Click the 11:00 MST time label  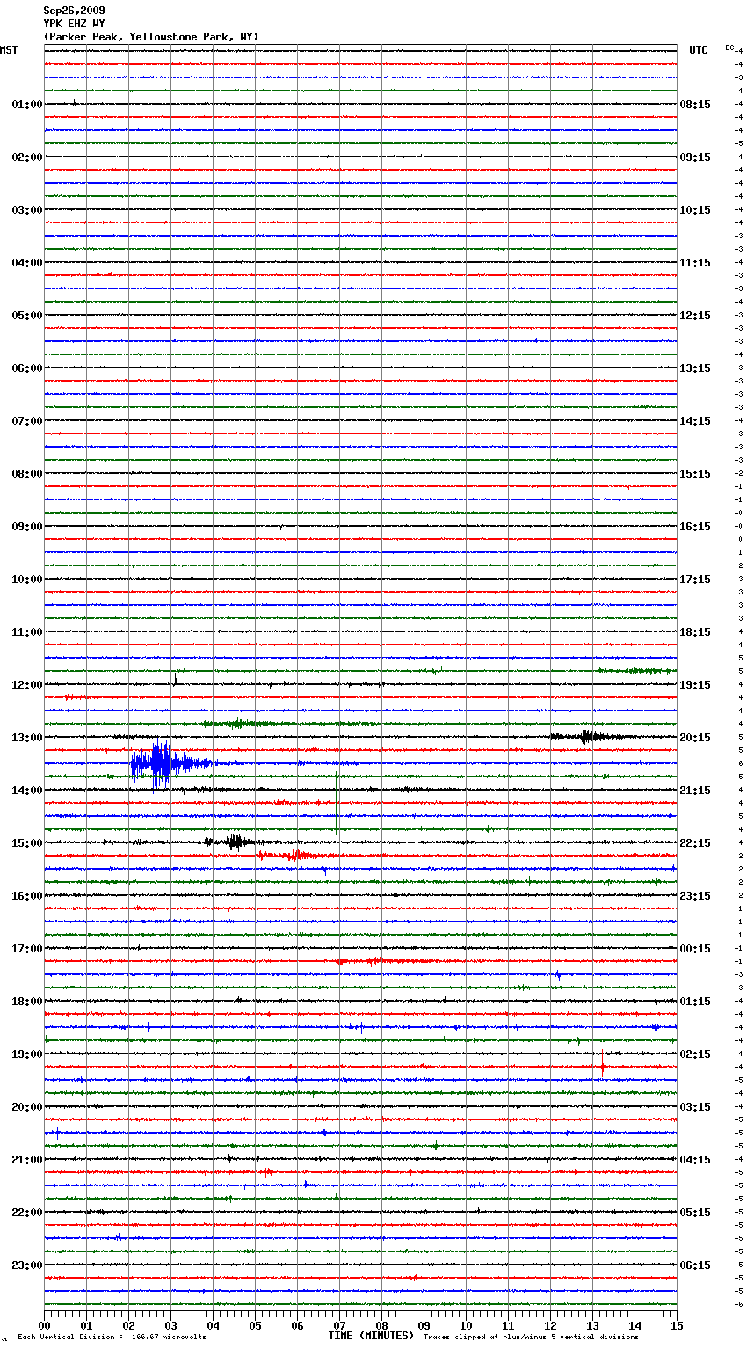(27, 632)
